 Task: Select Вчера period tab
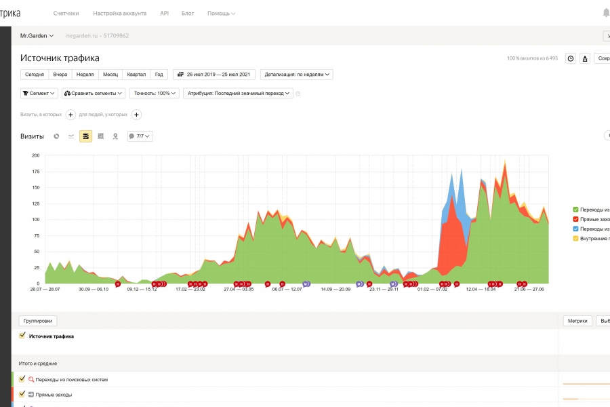click(x=60, y=75)
